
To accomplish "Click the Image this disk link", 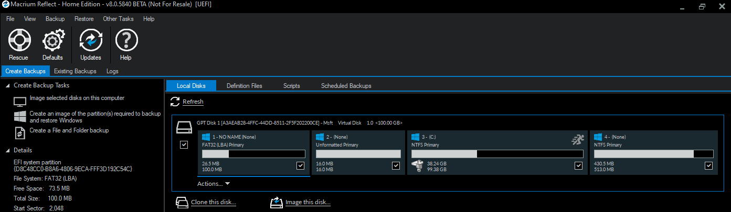I will coord(308,202).
